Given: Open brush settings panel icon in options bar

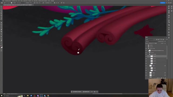Looking at the screenshot, I should coord(12,3).
